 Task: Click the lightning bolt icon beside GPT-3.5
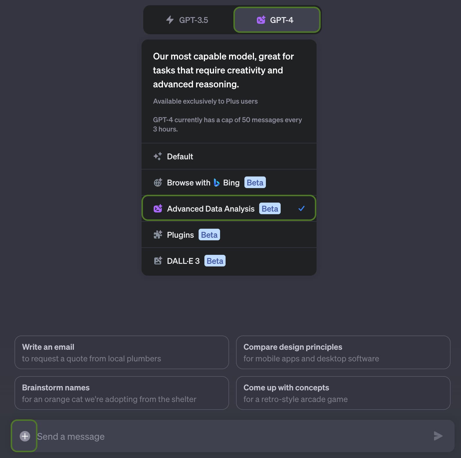coord(170,20)
